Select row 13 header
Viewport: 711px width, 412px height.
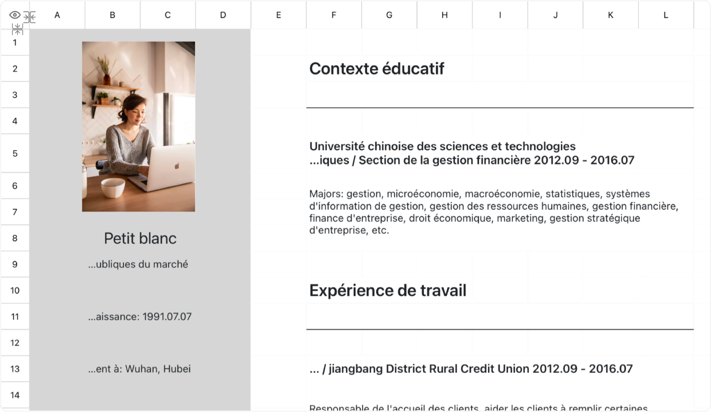tap(15, 369)
